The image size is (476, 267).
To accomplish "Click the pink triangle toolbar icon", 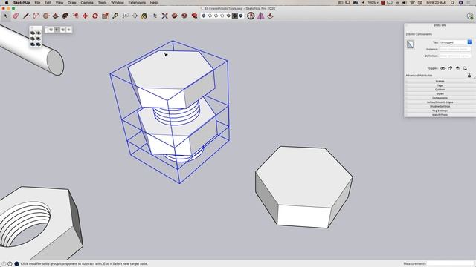I will click(261, 16).
